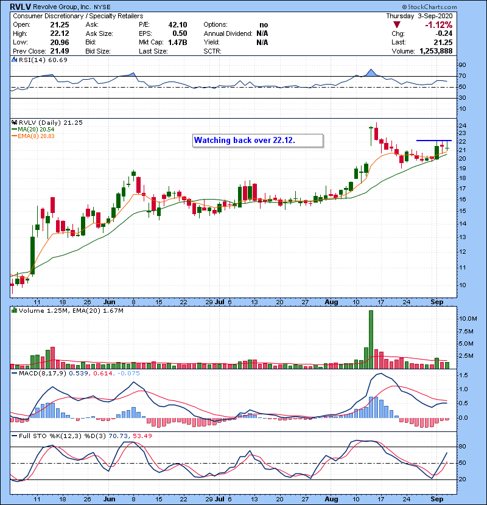Click the SCTR label
The height and width of the screenshot is (505, 487).
click(212, 51)
